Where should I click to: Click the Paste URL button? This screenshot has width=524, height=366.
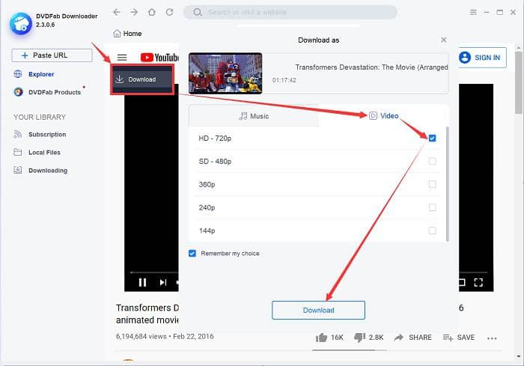[x=52, y=55]
